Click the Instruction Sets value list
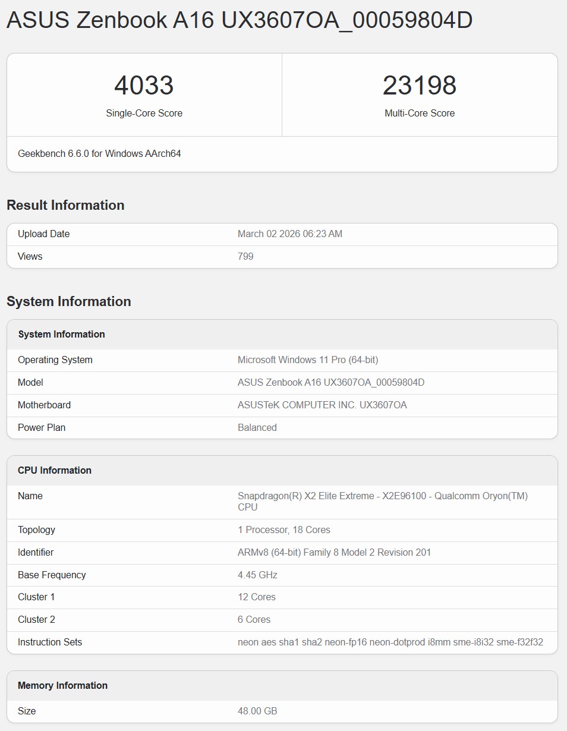 click(x=390, y=642)
